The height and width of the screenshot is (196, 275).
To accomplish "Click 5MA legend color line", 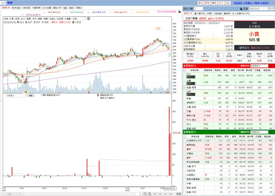I will (45, 13).
